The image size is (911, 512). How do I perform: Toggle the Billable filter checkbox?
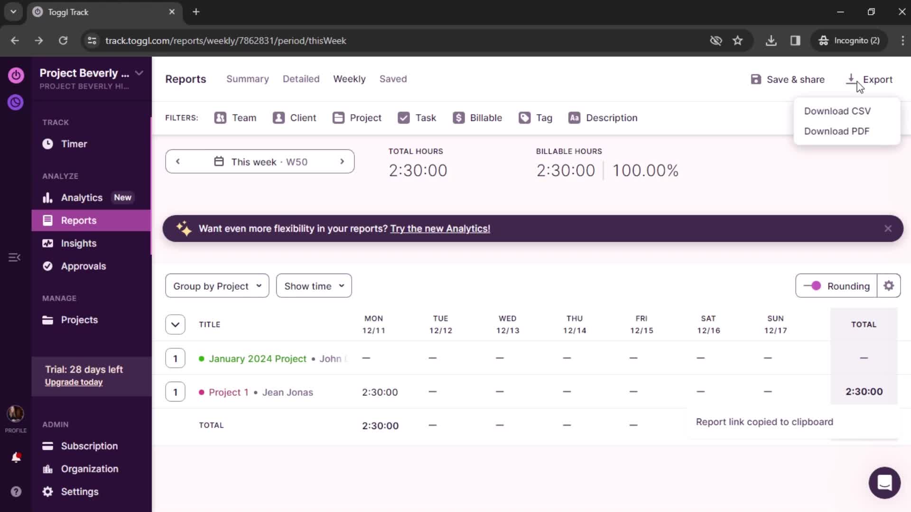[x=460, y=118]
